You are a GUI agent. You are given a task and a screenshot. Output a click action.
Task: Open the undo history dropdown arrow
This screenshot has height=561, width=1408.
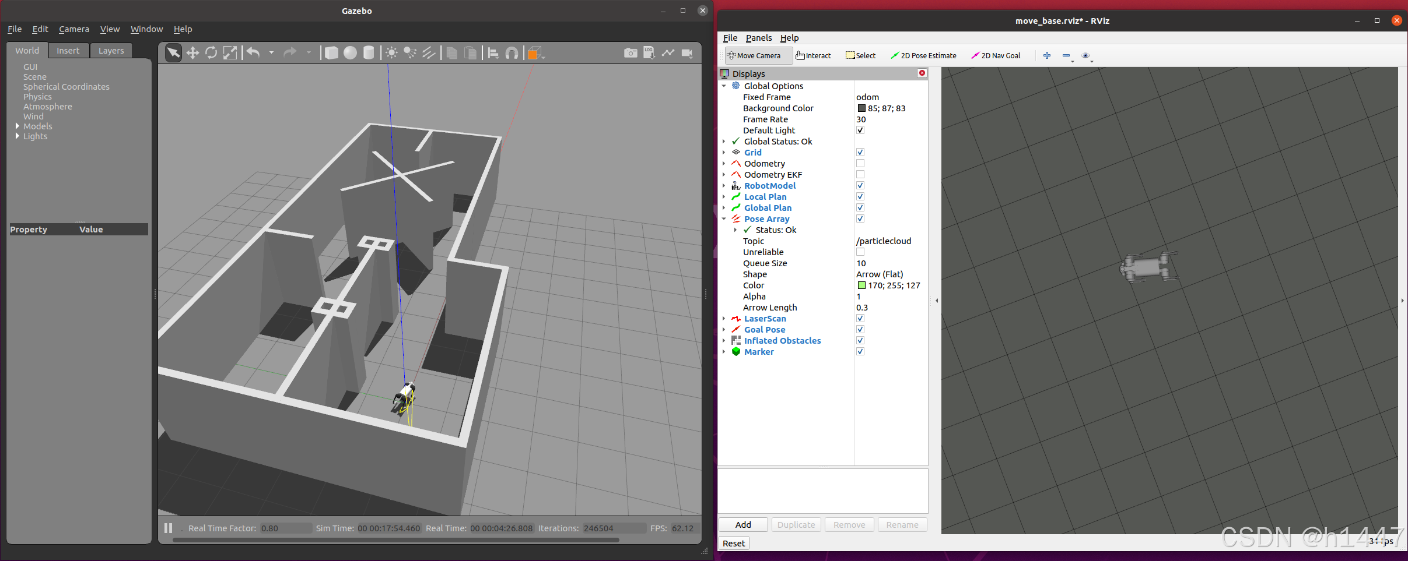coord(272,53)
